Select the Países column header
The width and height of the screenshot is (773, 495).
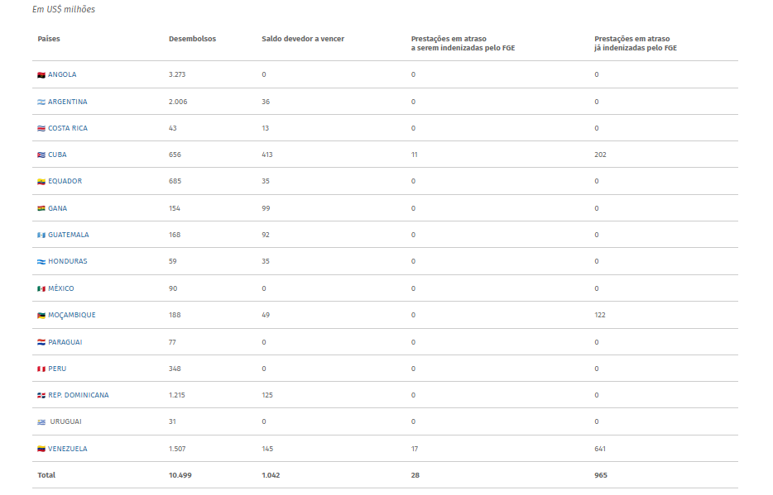tap(49, 39)
